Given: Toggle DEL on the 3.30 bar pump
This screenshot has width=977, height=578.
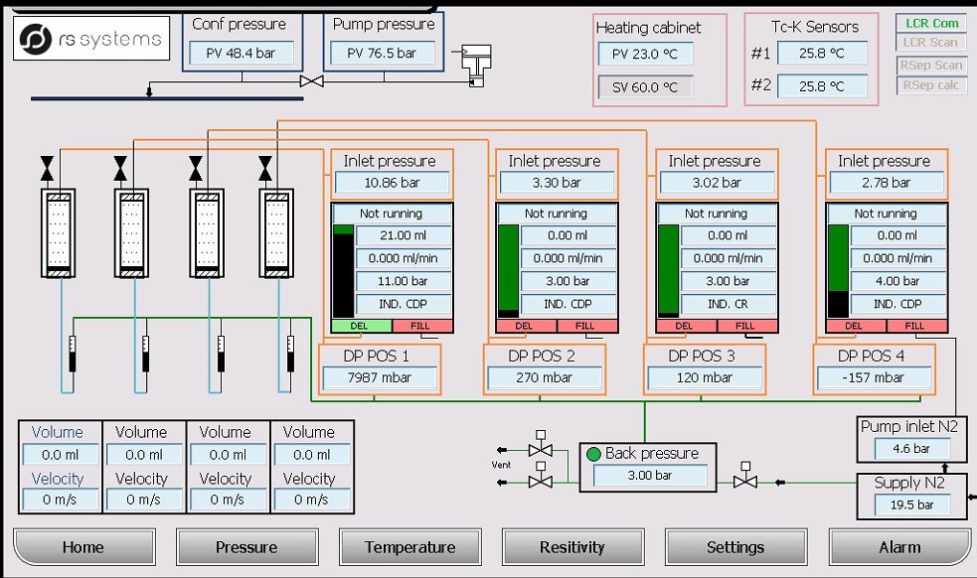Looking at the screenshot, I should pos(527,326).
